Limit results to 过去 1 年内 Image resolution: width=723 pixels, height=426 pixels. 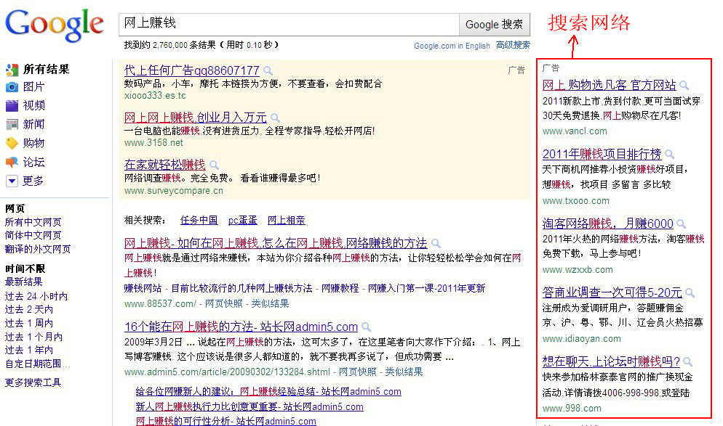click(29, 350)
